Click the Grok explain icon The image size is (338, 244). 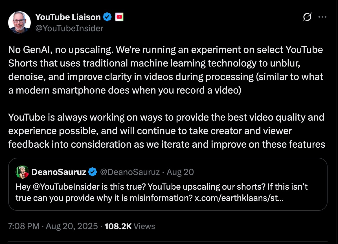click(x=307, y=17)
